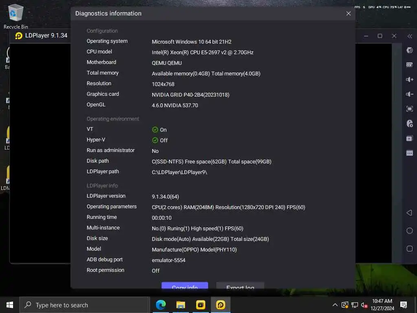Open yellow LDMultiPlayer taskbar icon
This screenshot has width=417, height=313.
click(x=200, y=305)
